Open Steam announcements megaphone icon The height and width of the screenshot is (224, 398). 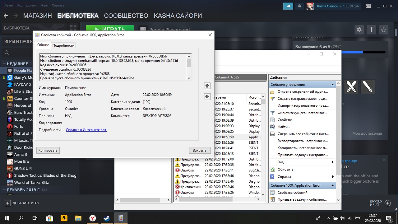tap(288, 6)
